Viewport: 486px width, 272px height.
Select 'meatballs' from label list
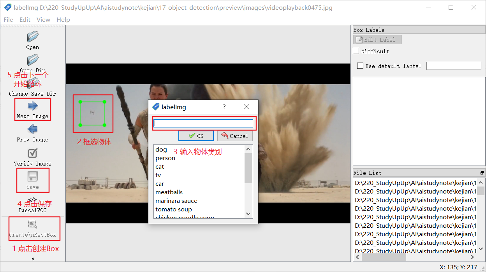pyautogui.click(x=169, y=192)
